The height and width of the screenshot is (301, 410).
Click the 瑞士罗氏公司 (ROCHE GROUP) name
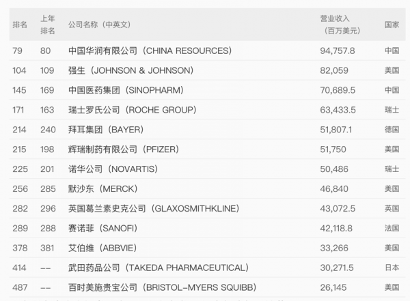[x=133, y=110]
